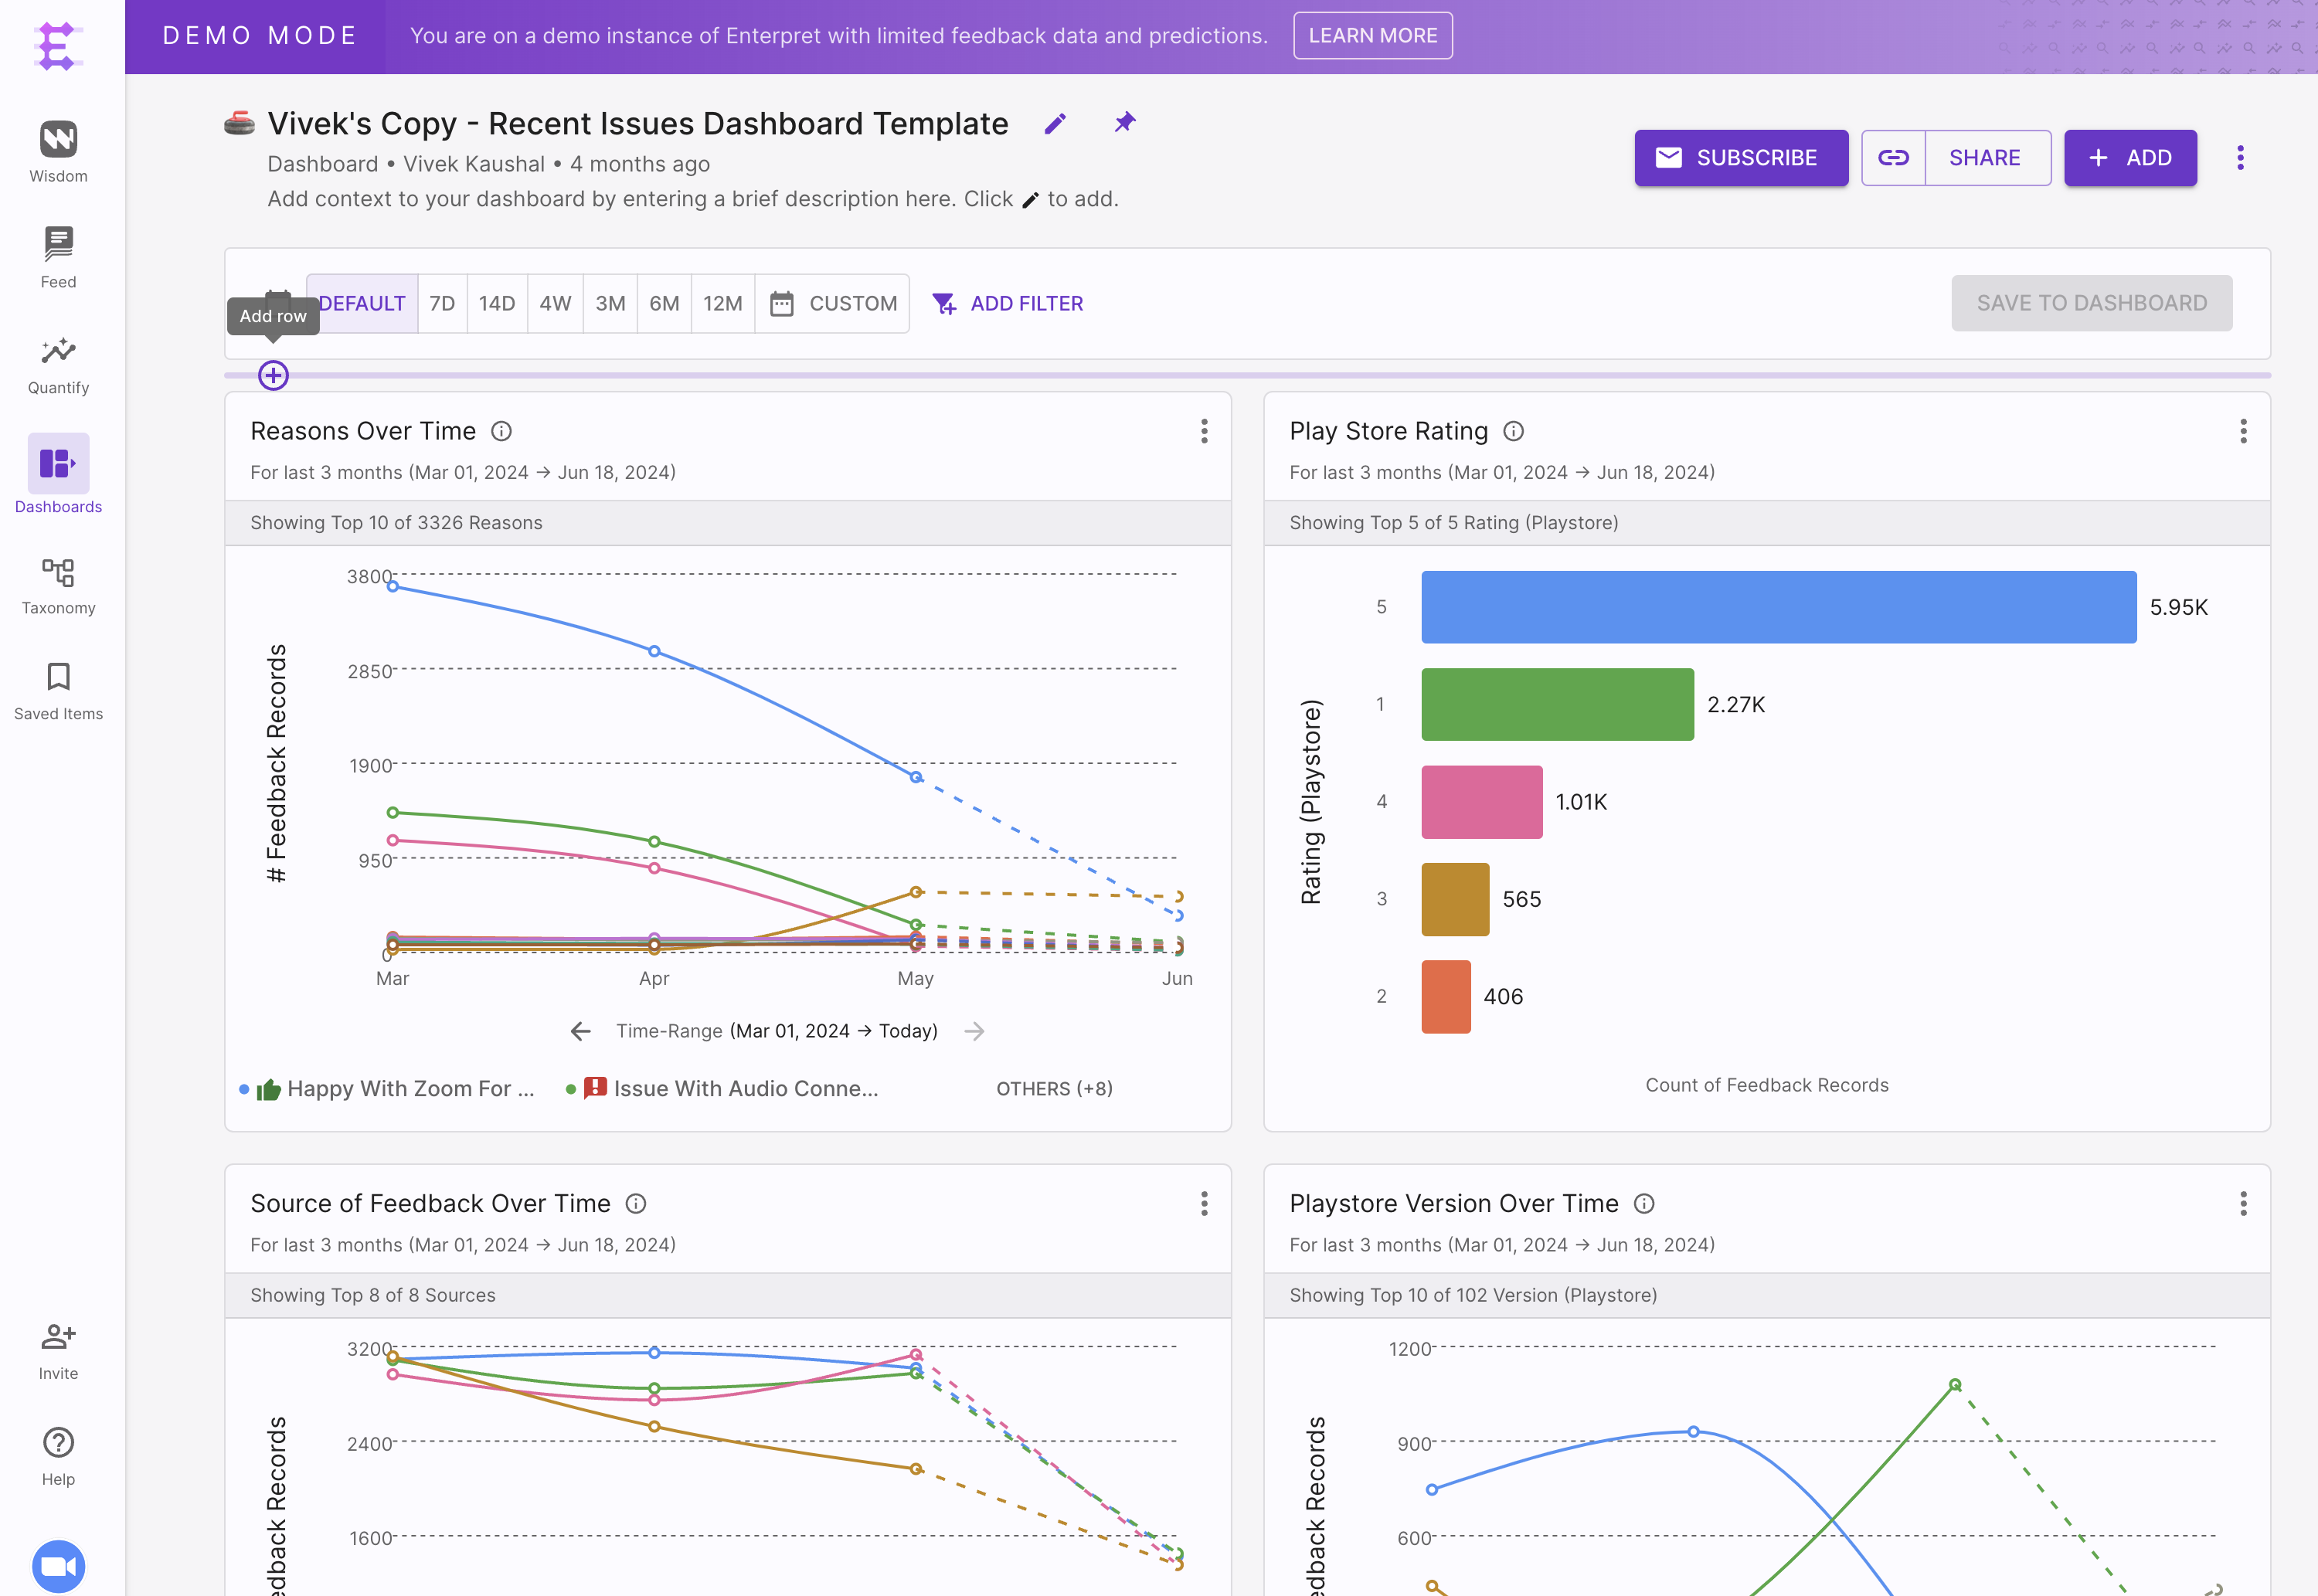
Task: Click the pin dashboard icon
Action: click(1125, 122)
